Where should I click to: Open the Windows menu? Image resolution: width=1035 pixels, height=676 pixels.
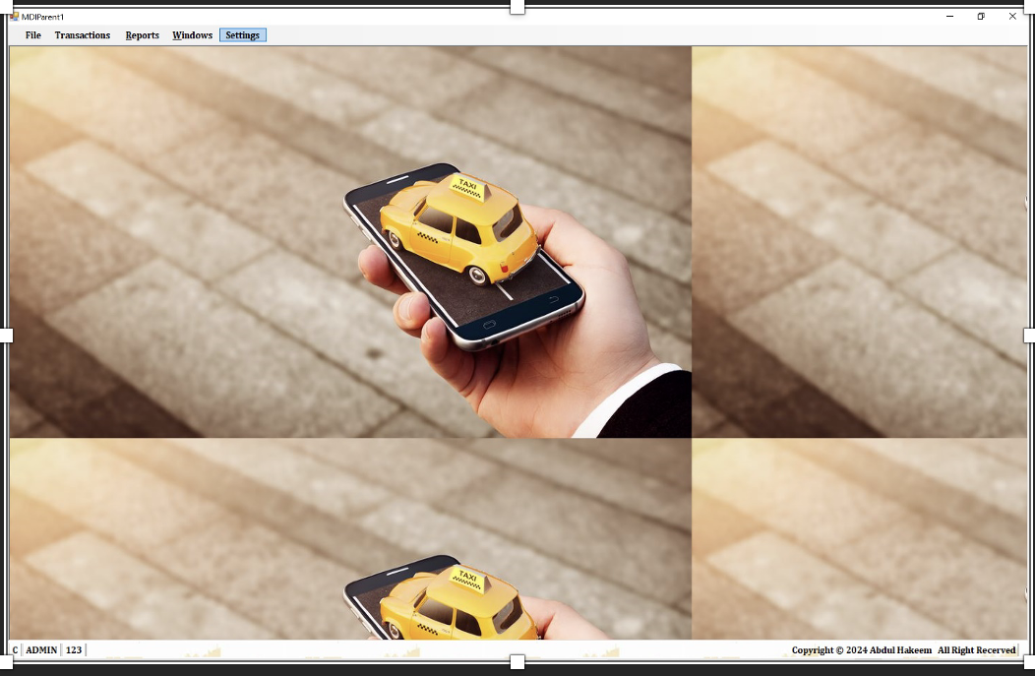point(192,35)
